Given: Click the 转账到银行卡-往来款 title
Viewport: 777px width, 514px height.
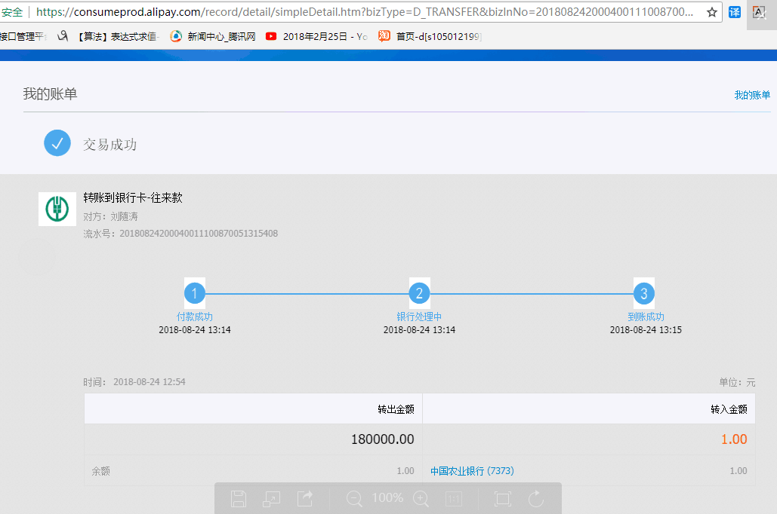Looking at the screenshot, I should click(133, 198).
